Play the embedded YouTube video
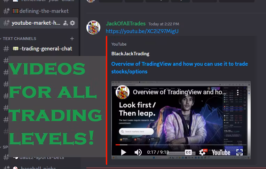The height and width of the screenshot is (169, 266). (124, 152)
